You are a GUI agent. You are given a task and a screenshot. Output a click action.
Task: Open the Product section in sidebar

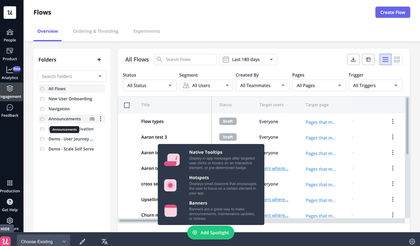point(10,54)
